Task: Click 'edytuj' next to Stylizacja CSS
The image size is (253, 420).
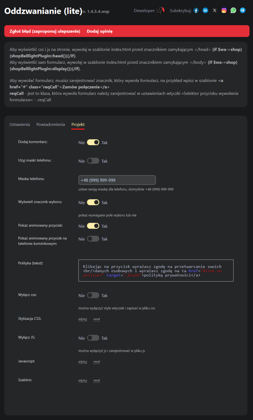Action: [82, 319]
